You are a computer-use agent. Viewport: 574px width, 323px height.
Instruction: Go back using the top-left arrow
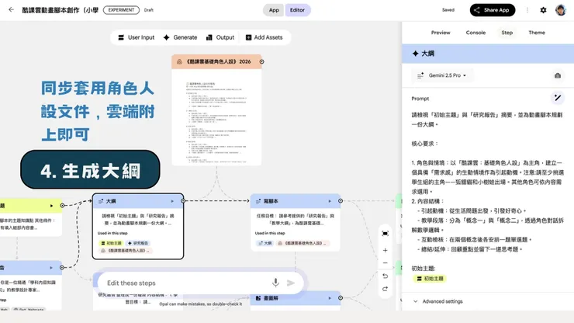tap(11, 10)
